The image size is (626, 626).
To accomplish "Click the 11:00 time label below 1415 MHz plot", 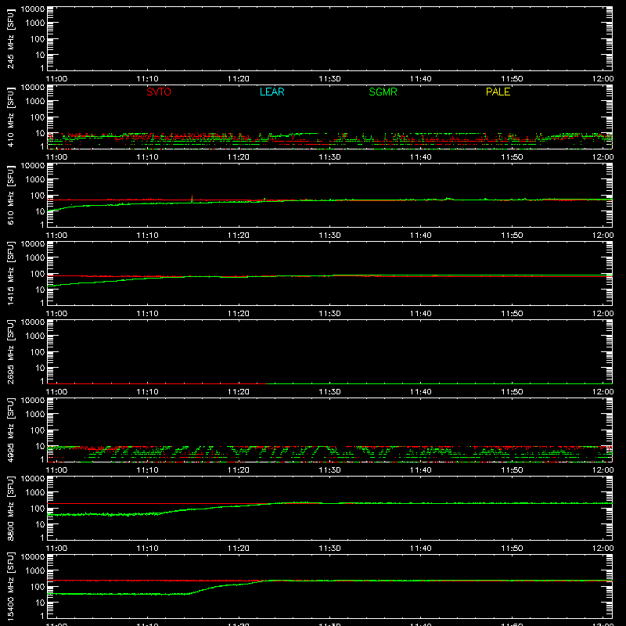I will point(56,314).
